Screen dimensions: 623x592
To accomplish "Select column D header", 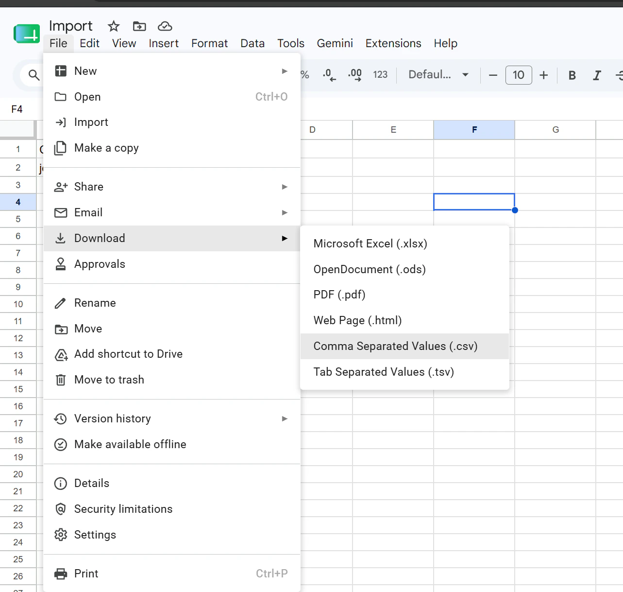I will click(326, 130).
